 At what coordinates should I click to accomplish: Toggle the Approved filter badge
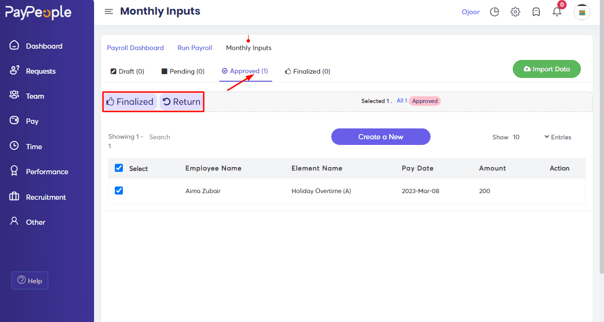click(x=424, y=101)
